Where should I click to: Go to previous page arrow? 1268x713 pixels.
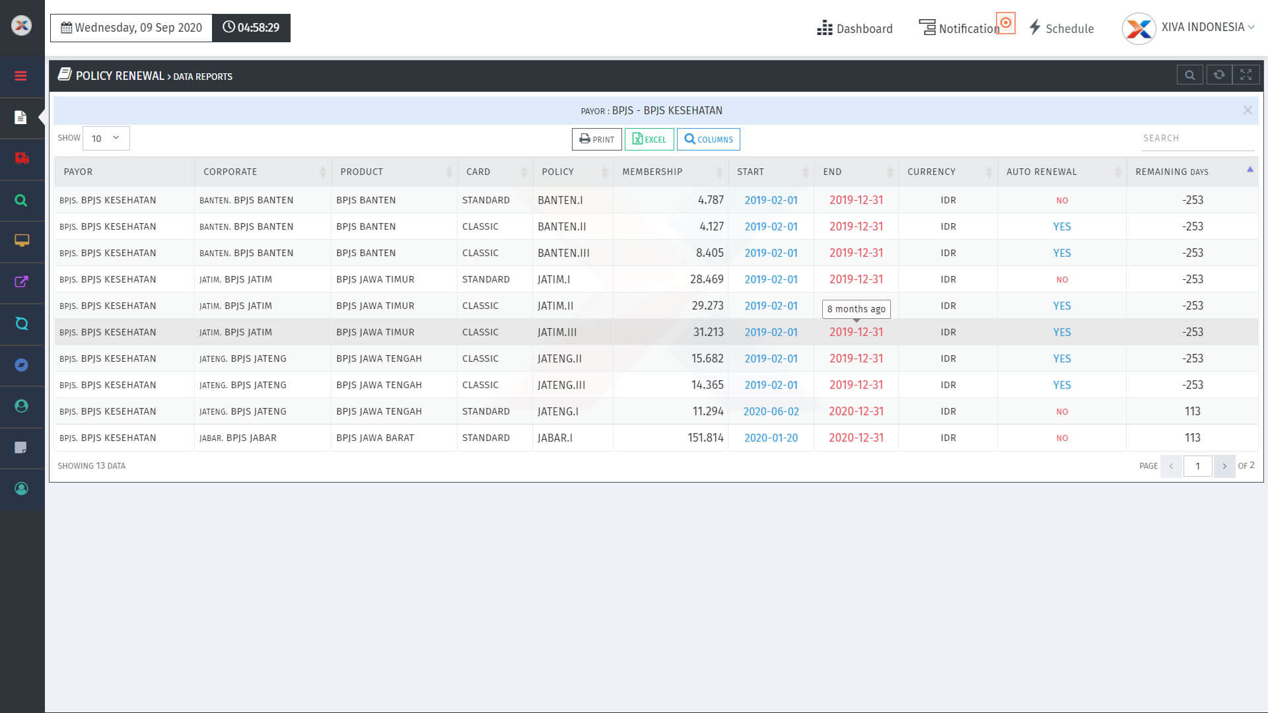click(x=1171, y=466)
